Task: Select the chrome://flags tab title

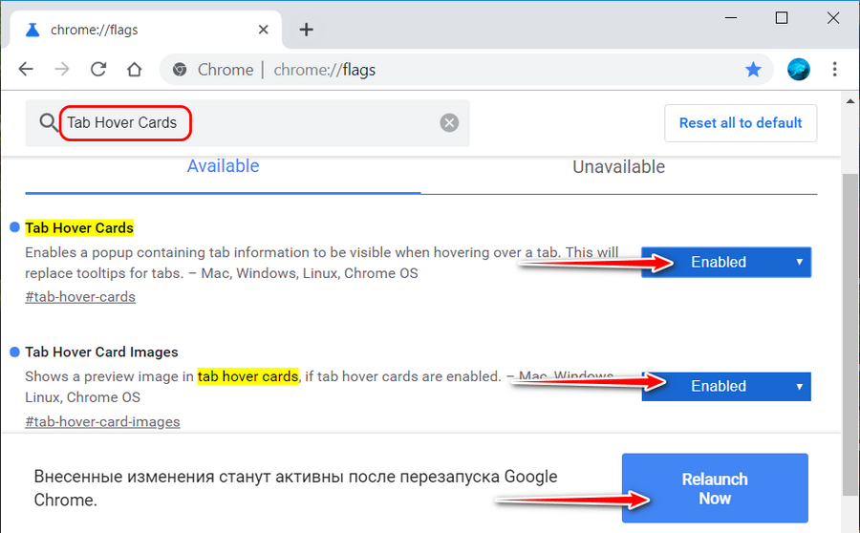Action: [95, 30]
